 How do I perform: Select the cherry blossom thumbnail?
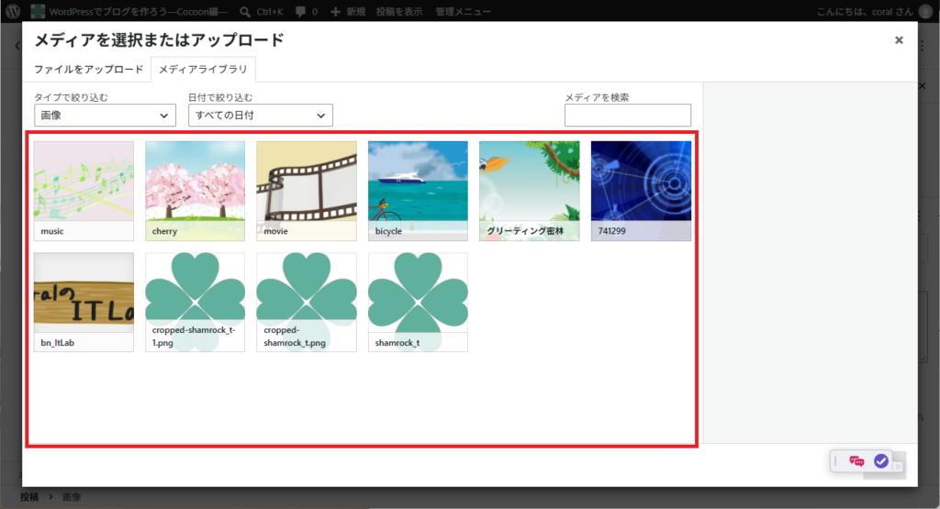pos(195,191)
